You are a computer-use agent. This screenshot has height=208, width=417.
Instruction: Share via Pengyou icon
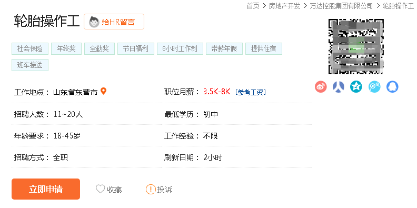[x=374, y=87]
